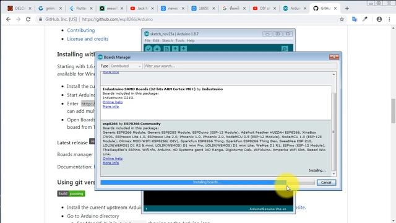The height and width of the screenshot is (223, 396).
Task: Click the Arduino Open sketch icon
Action: tap(175, 49)
